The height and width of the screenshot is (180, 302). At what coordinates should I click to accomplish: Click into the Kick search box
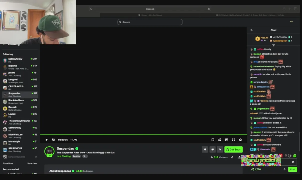click(x=150, y=22)
